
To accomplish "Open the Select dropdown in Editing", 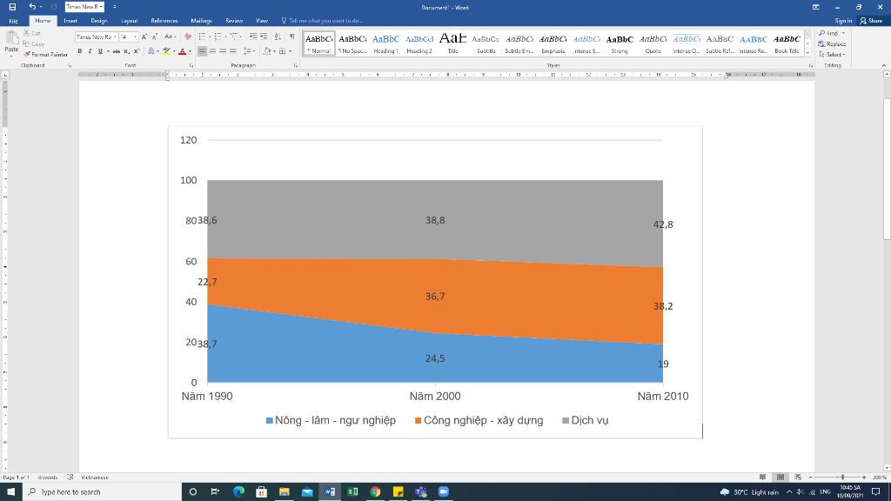I will coord(833,55).
